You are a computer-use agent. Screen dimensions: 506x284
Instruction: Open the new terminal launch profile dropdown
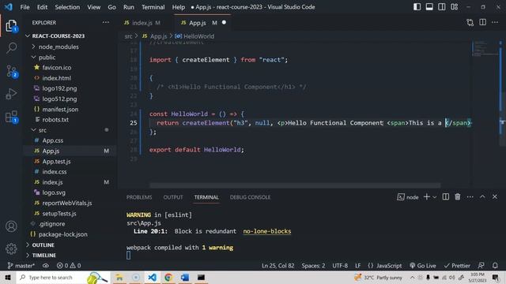pyautogui.click(x=434, y=197)
